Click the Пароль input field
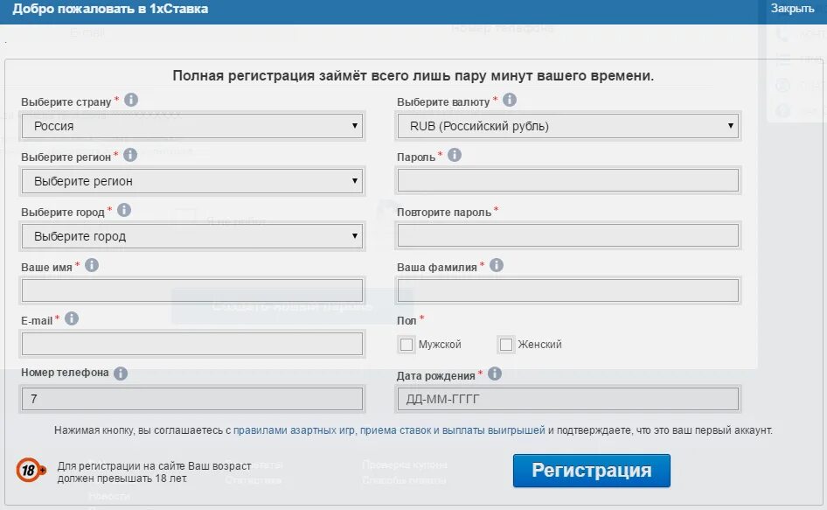827x510 pixels. (x=567, y=180)
